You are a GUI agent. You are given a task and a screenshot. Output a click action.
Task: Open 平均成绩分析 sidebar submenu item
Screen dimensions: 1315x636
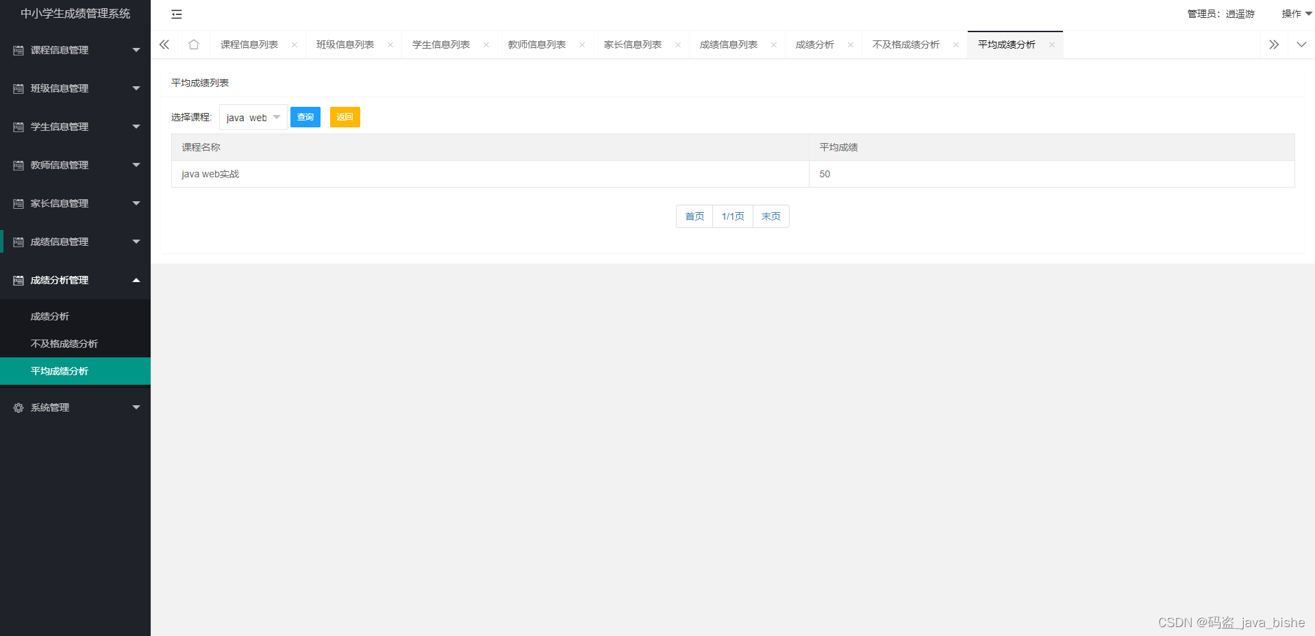[75, 371]
